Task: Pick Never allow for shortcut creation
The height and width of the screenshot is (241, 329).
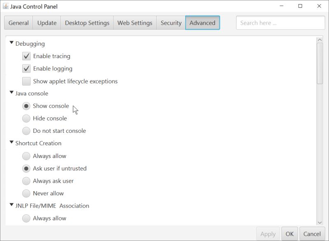Action: pos(26,193)
